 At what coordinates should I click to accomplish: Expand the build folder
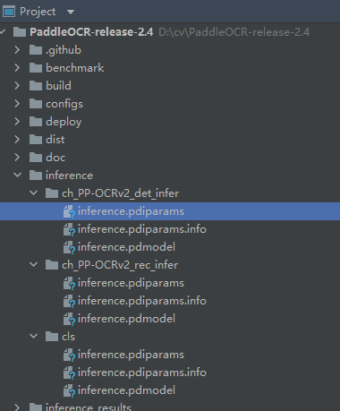[x=17, y=86]
